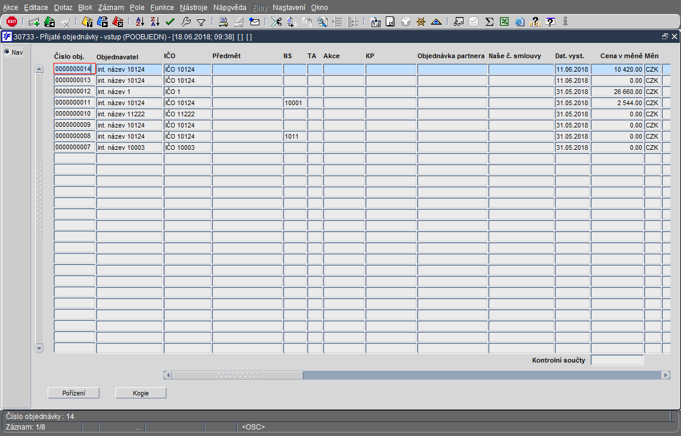Open the Okno menu
The height and width of the screenshot is (436, 681).
coord(320,8)
